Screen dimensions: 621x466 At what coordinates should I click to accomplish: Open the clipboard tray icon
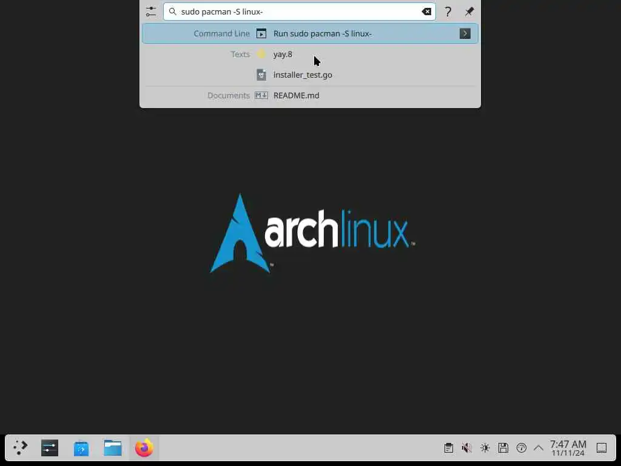coord(448,448)
